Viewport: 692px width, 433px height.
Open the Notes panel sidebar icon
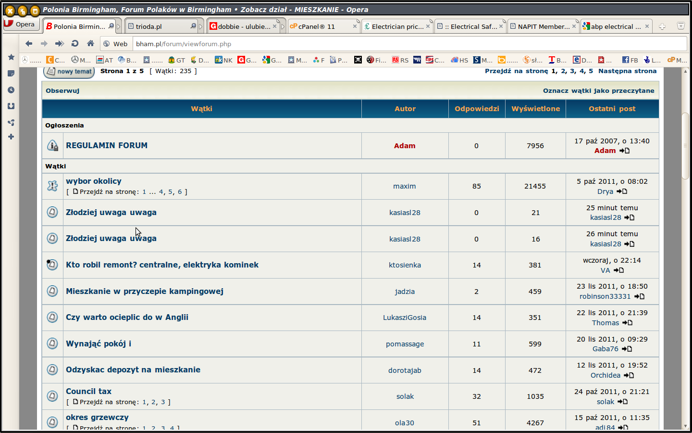click(11, 74)
